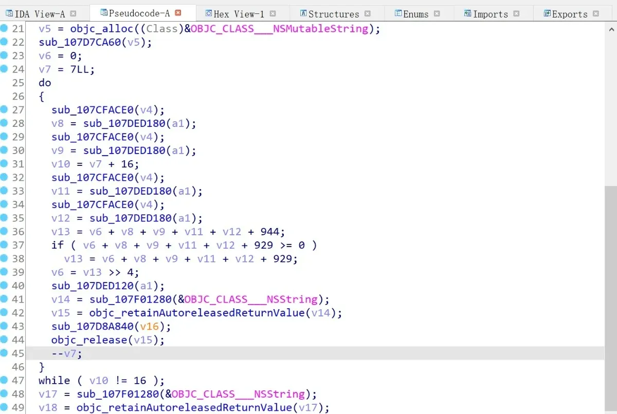Click sub_107CFACE0 on line 27

tap(92, 110)
